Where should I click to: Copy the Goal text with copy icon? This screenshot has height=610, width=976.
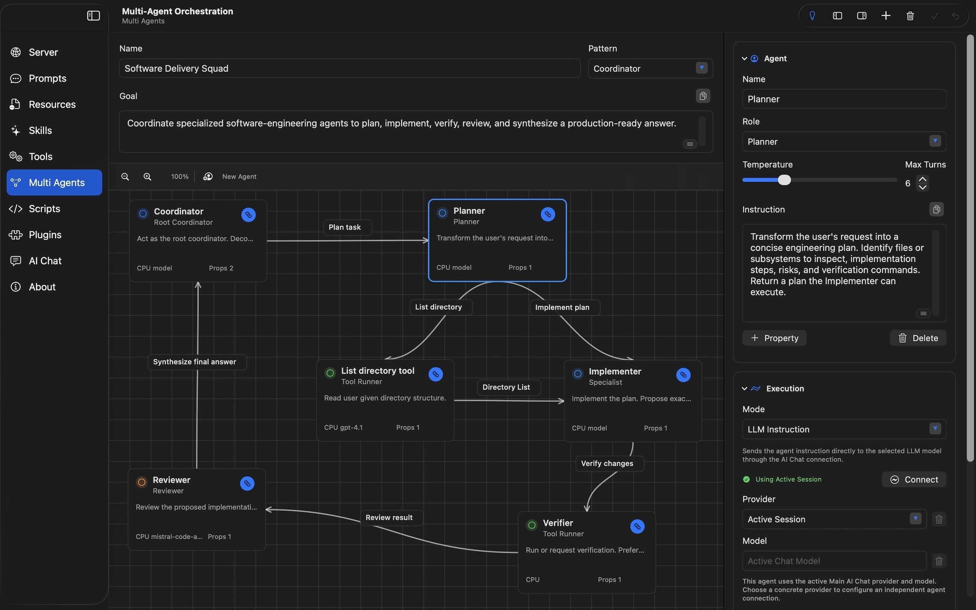coord(703,96)
